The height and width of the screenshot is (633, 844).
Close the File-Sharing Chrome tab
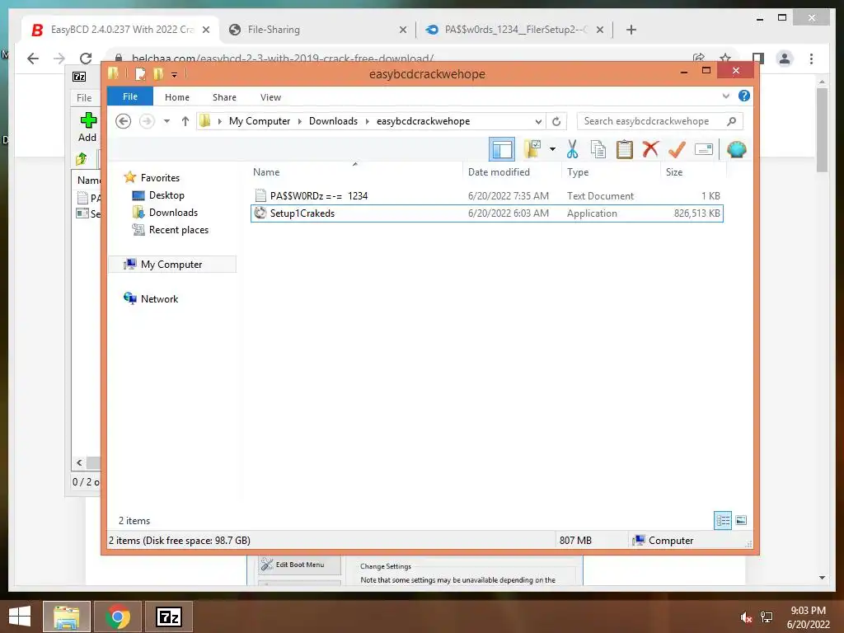(402, 30)
